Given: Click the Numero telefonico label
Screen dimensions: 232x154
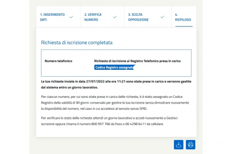Looking at the screenshot, I should (x=58, y=61).
